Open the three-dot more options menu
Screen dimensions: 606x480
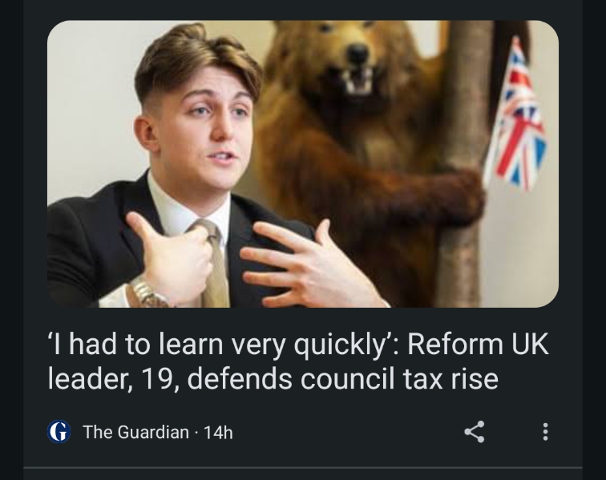(x=545, y=432)
